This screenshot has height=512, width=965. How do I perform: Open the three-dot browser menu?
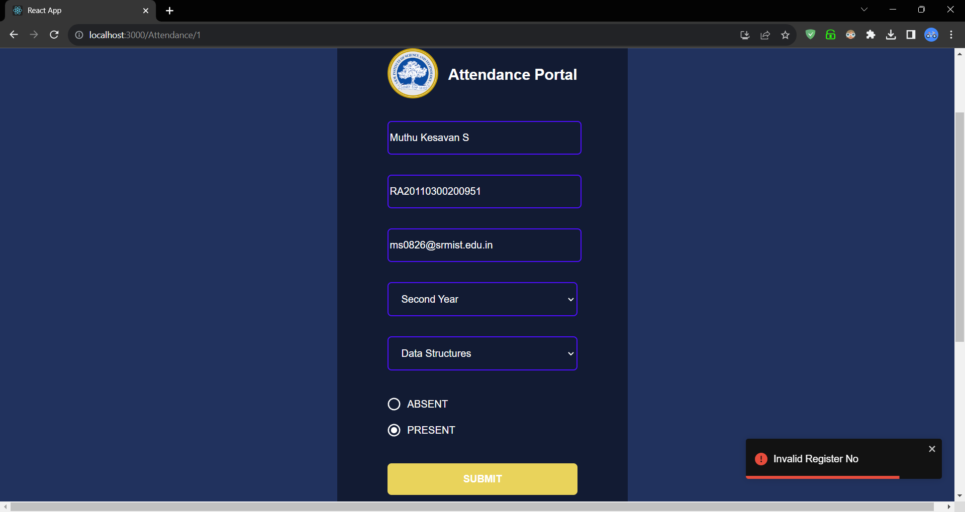click(x=951, y=35)
